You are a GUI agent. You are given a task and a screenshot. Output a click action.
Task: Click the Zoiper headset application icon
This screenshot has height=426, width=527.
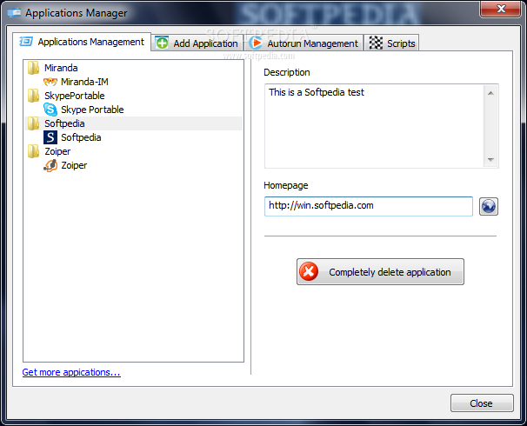click(x=50, y=165)
